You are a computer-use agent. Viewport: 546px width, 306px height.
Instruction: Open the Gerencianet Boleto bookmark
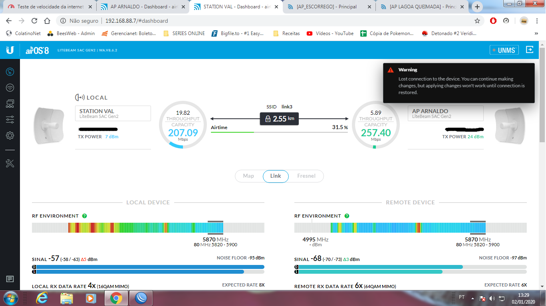tap(129, 33)
